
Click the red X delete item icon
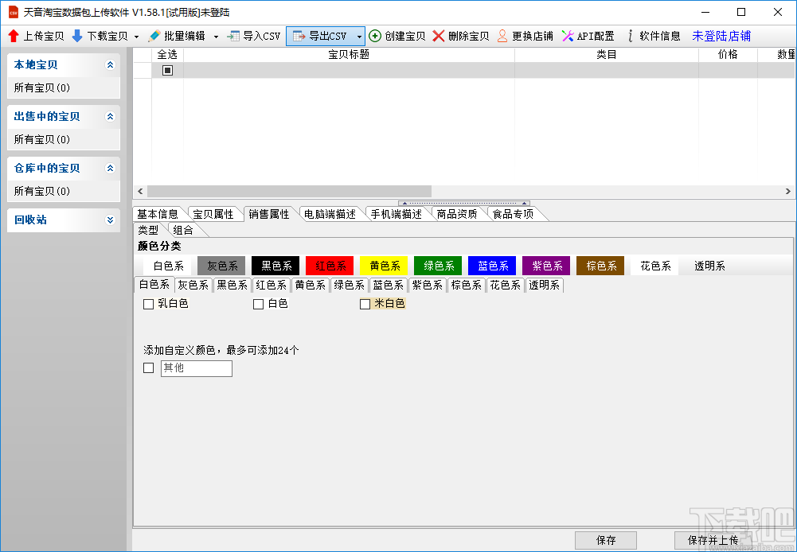pyautogui.click(x=439, y=36)
